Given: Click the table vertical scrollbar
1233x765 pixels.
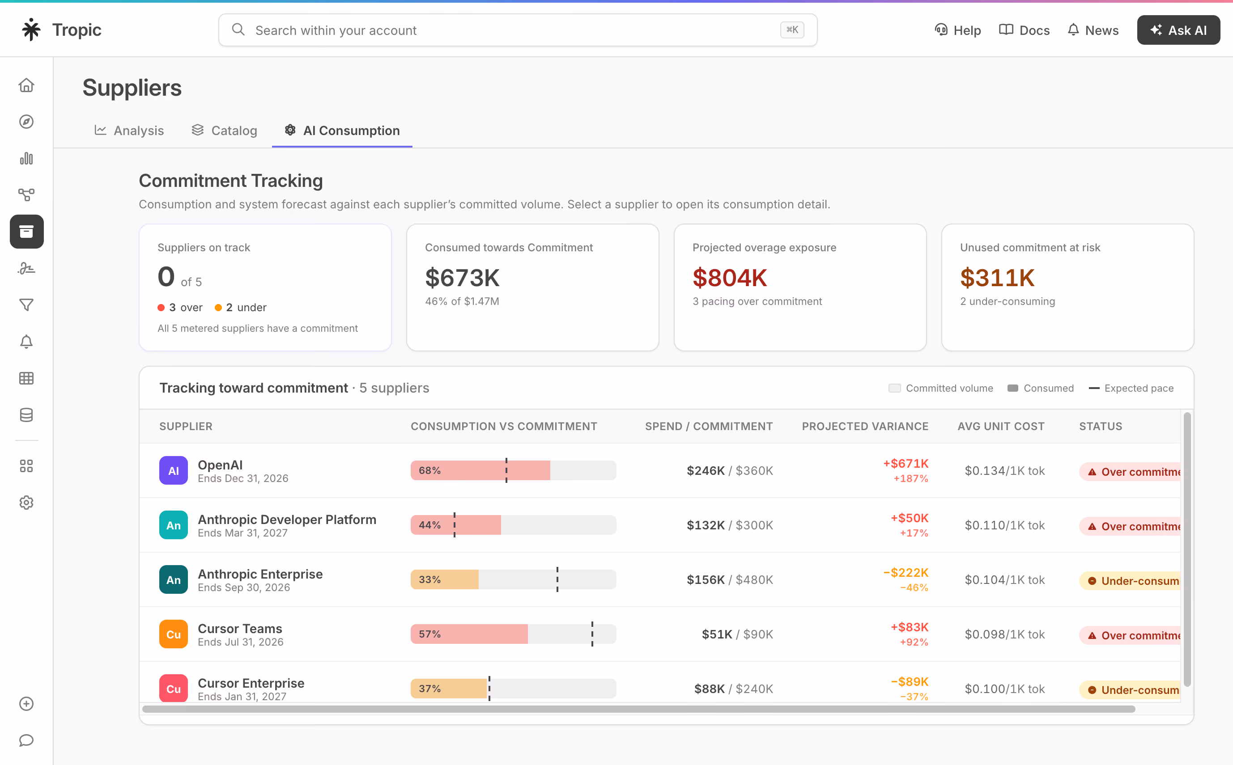Looking at the screenshot, I should [x=1187, y=549].
